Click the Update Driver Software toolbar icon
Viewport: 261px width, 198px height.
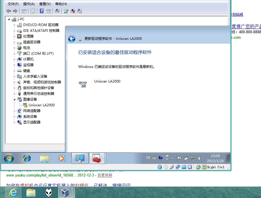66,11
